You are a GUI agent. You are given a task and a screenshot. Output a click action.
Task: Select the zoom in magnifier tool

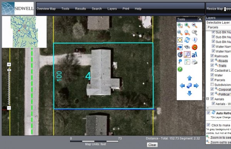(187, 25)
